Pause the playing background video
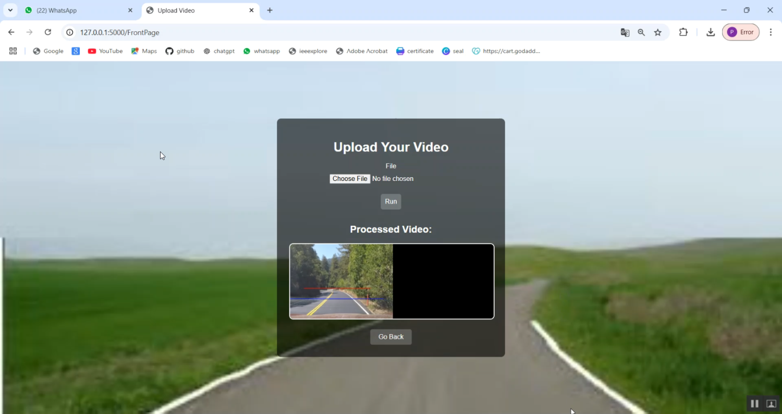The width and height of the screenshot is (782, 414). [x=754, y=403]
